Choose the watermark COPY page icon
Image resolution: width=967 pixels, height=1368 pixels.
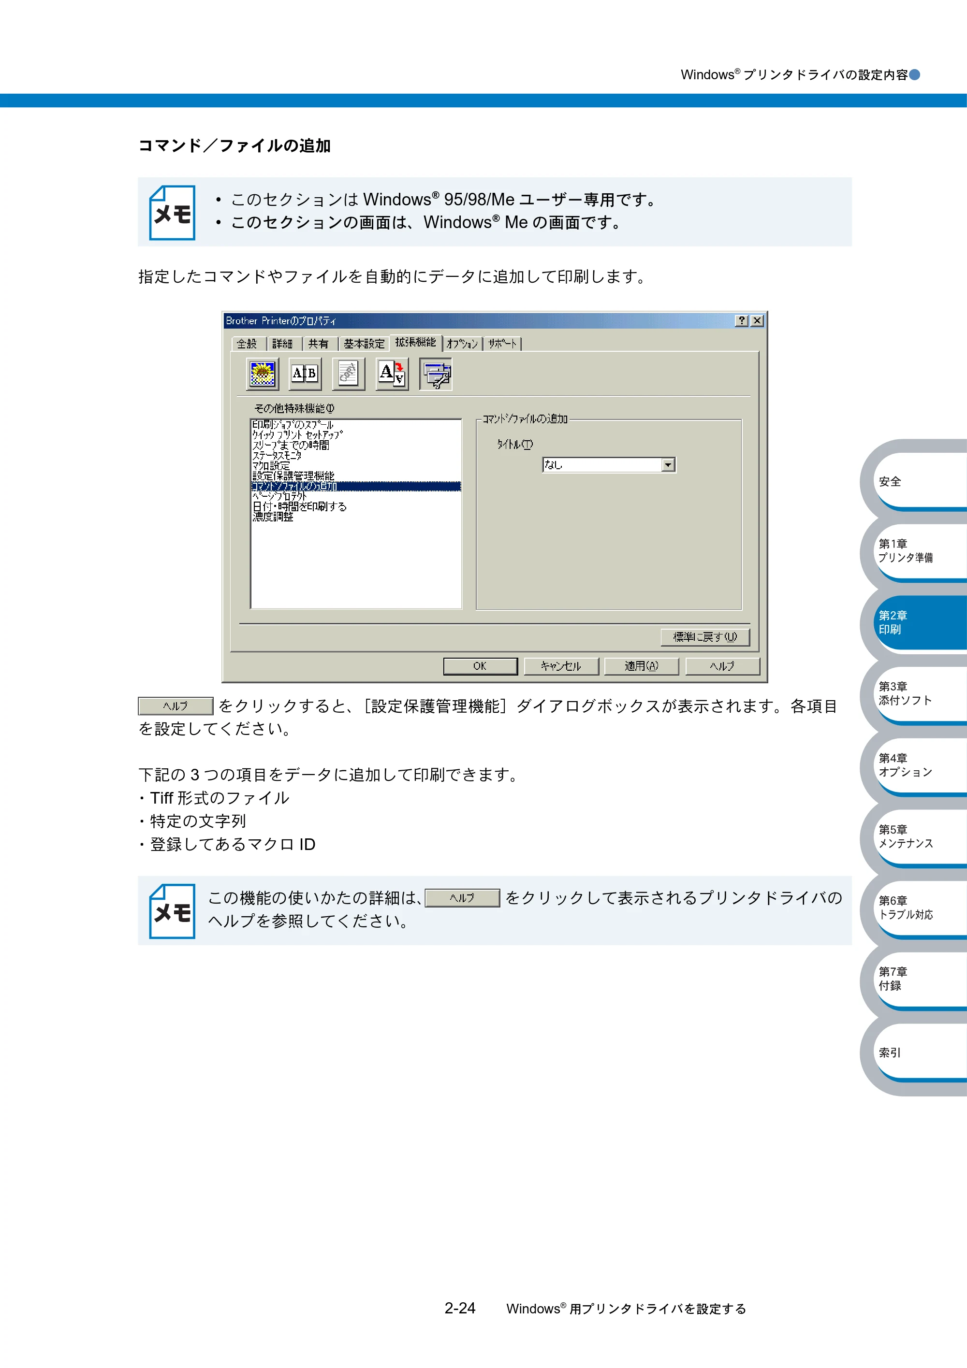tap(349, 374)
